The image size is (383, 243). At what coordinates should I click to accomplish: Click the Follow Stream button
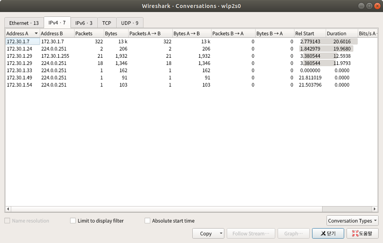251,233
